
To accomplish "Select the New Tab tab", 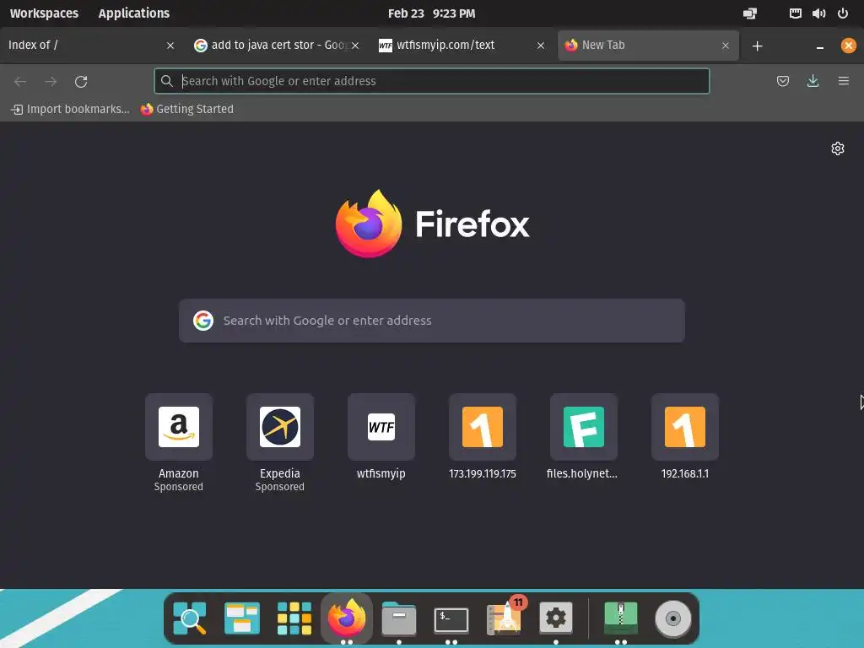I will [x=648, y=46].
